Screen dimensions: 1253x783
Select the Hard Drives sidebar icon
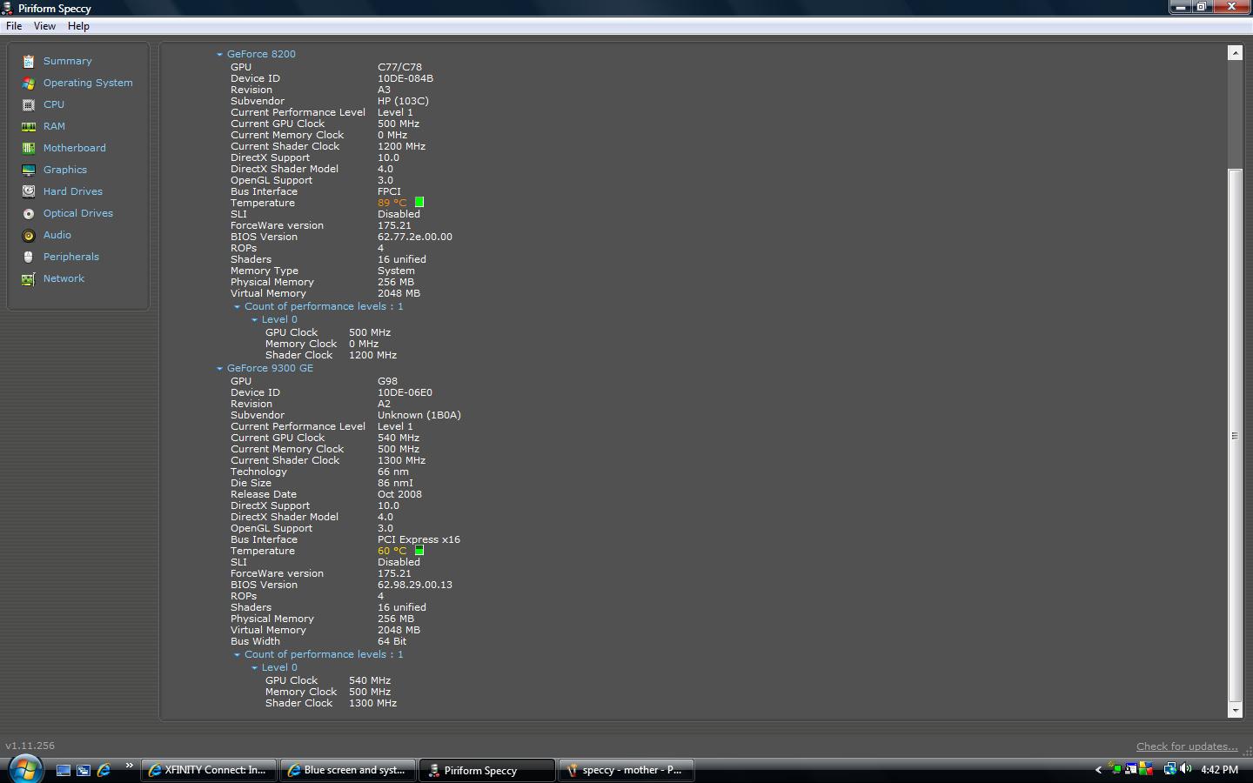[x=29, y=191]
